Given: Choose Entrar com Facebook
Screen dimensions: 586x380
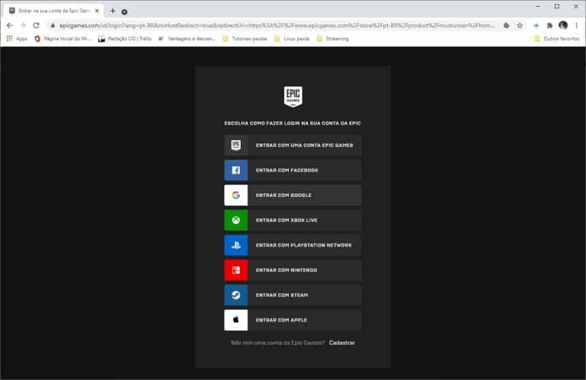Looking at the screenshot, I should click(292, 170).
